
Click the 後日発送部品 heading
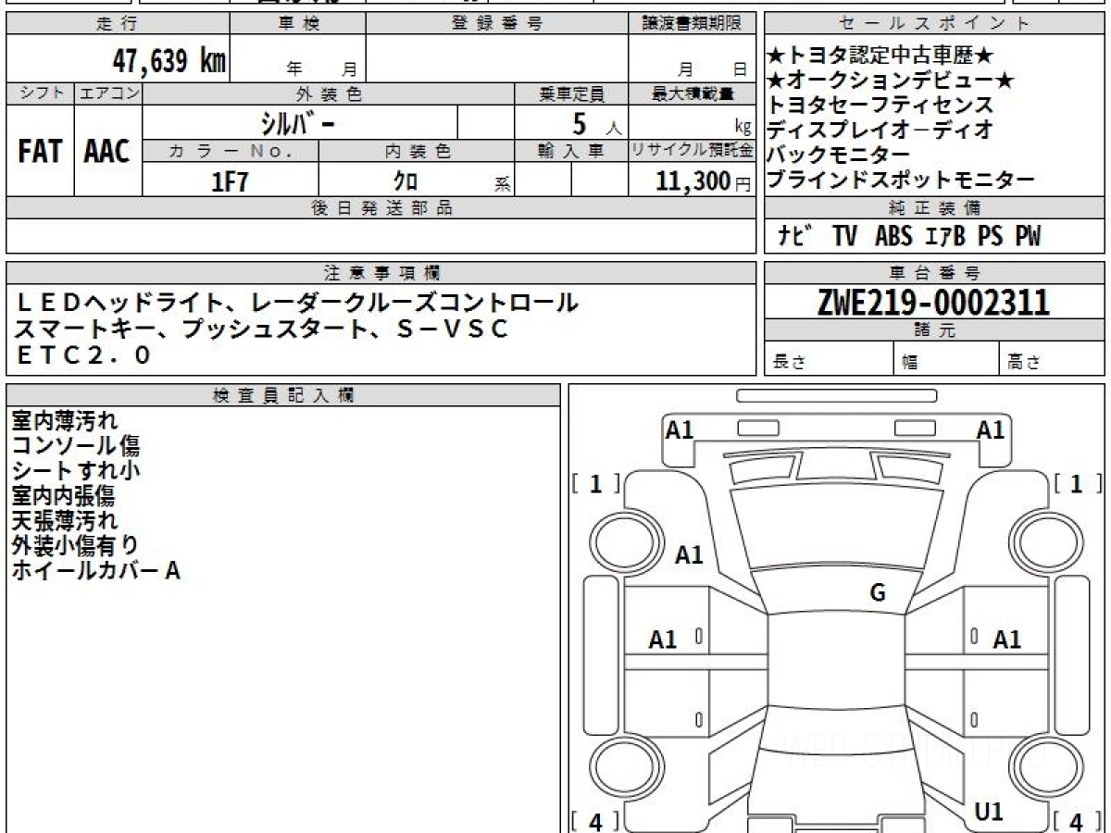[381, 208]
